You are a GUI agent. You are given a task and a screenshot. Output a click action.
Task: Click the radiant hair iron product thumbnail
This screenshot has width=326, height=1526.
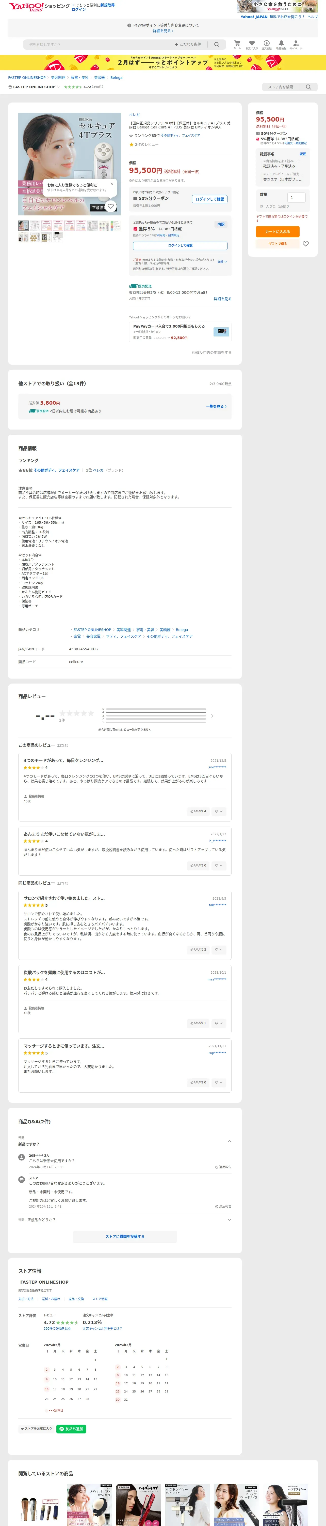(x=138, y=1504)
